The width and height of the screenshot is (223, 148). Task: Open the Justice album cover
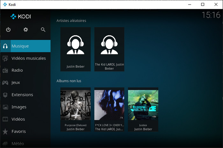coord(143,105)
